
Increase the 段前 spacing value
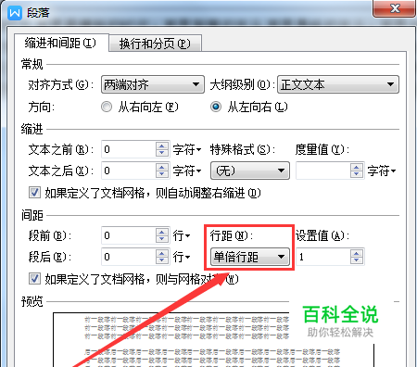[162, 232]
